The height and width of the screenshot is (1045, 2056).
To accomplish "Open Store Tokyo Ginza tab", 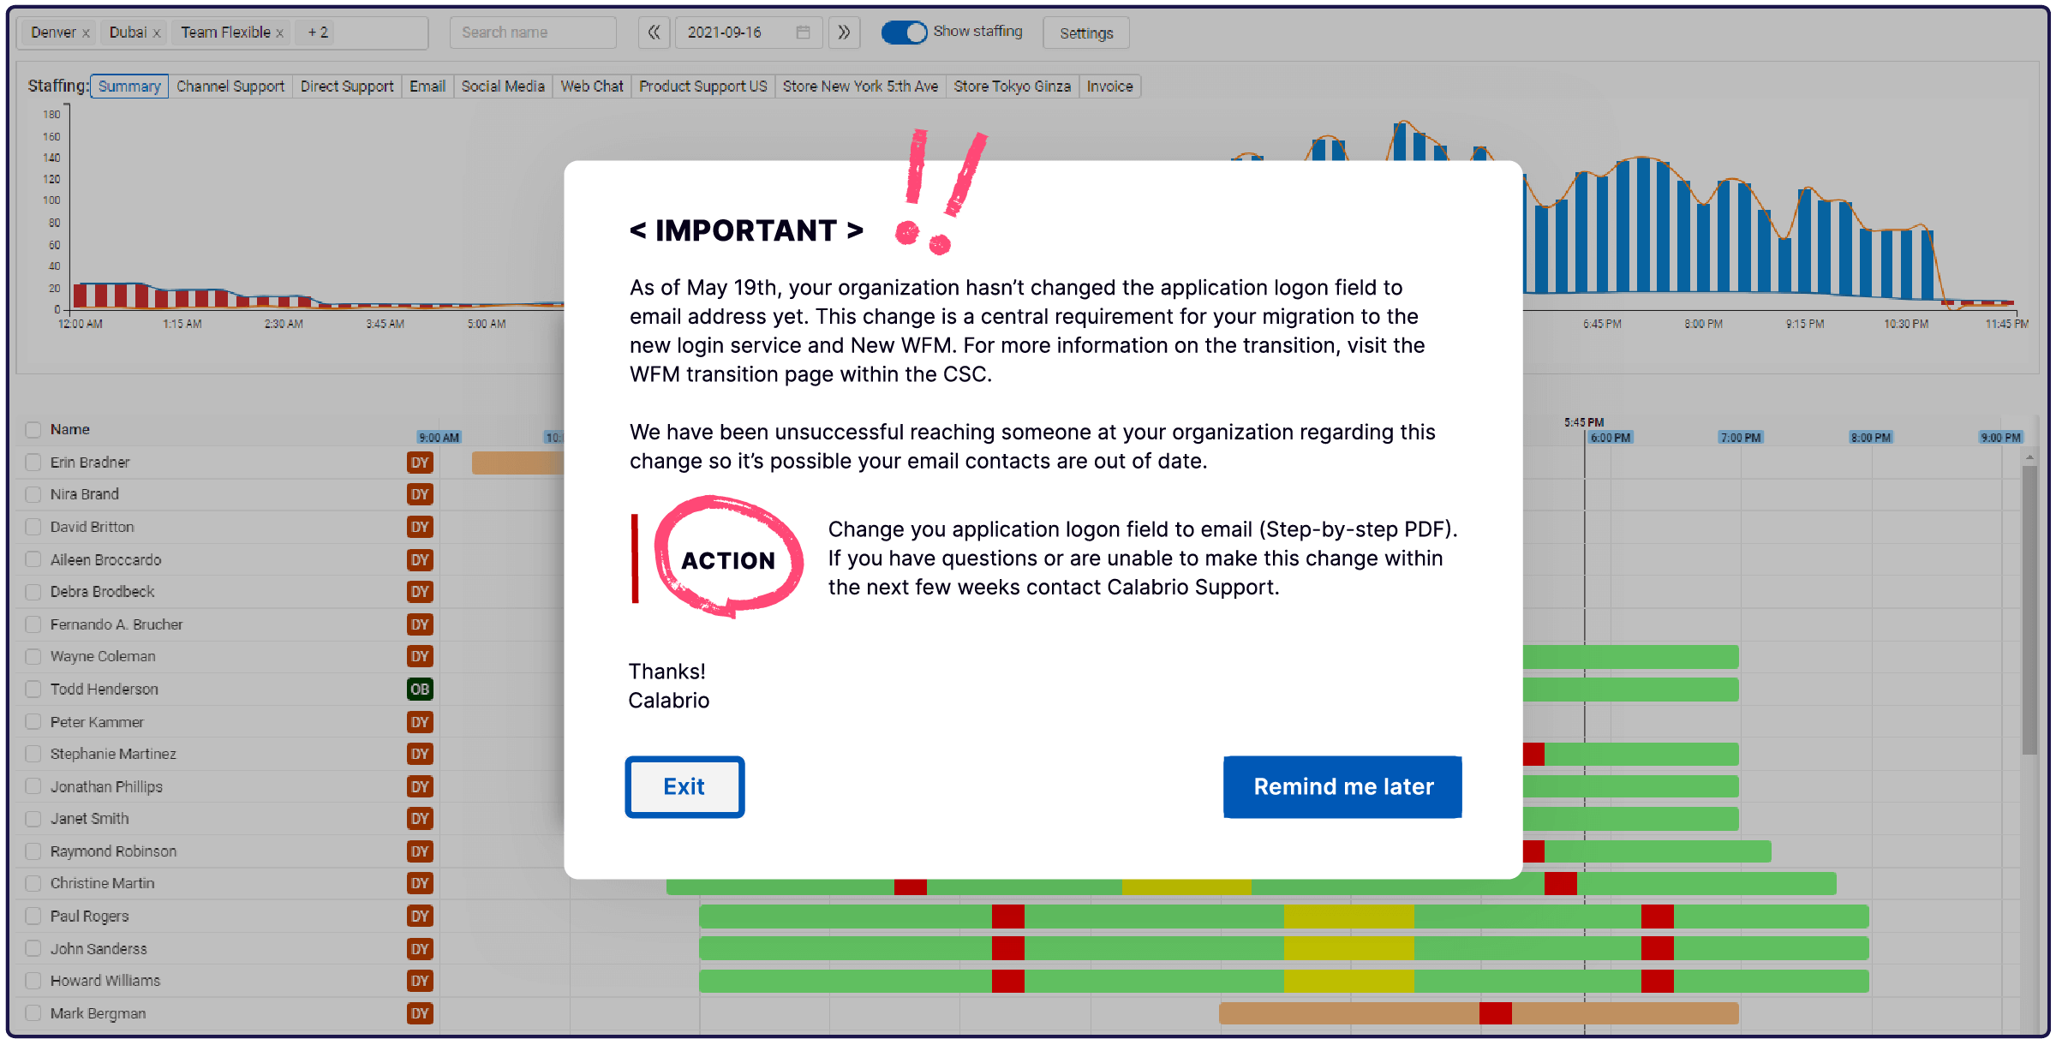I will pos(1013,87).
